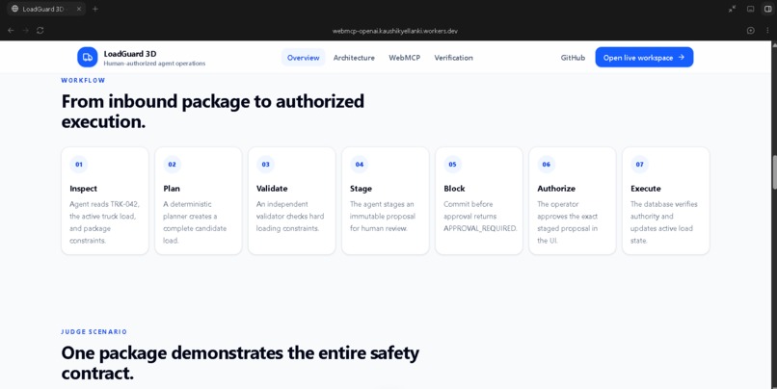Click the step 01 number badge

pyautogui.click(x=79, y=165)
